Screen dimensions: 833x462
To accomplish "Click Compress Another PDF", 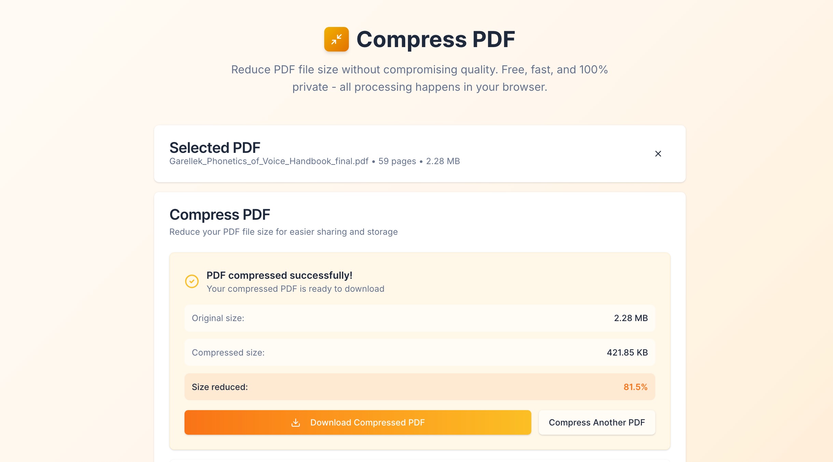I will (596, 422).
